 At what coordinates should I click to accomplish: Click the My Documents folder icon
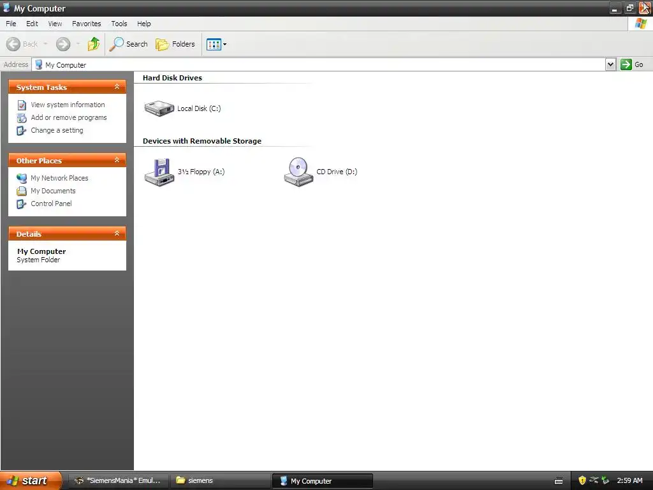click(22, 191)
